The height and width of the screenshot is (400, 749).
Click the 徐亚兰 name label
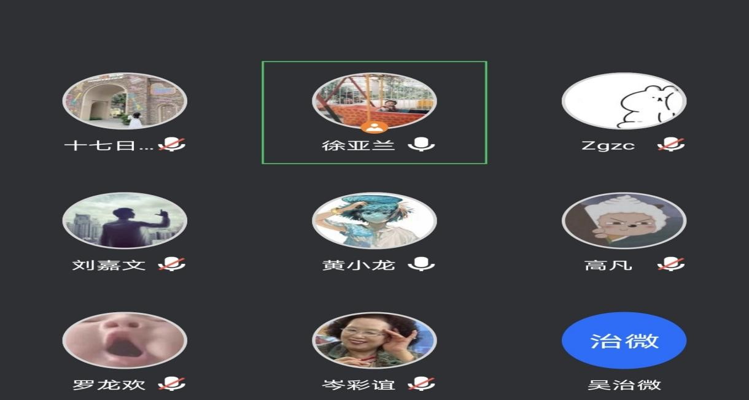(359, 145)
